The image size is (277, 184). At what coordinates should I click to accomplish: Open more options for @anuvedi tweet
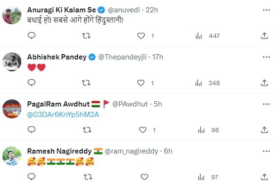click(266, 10)
